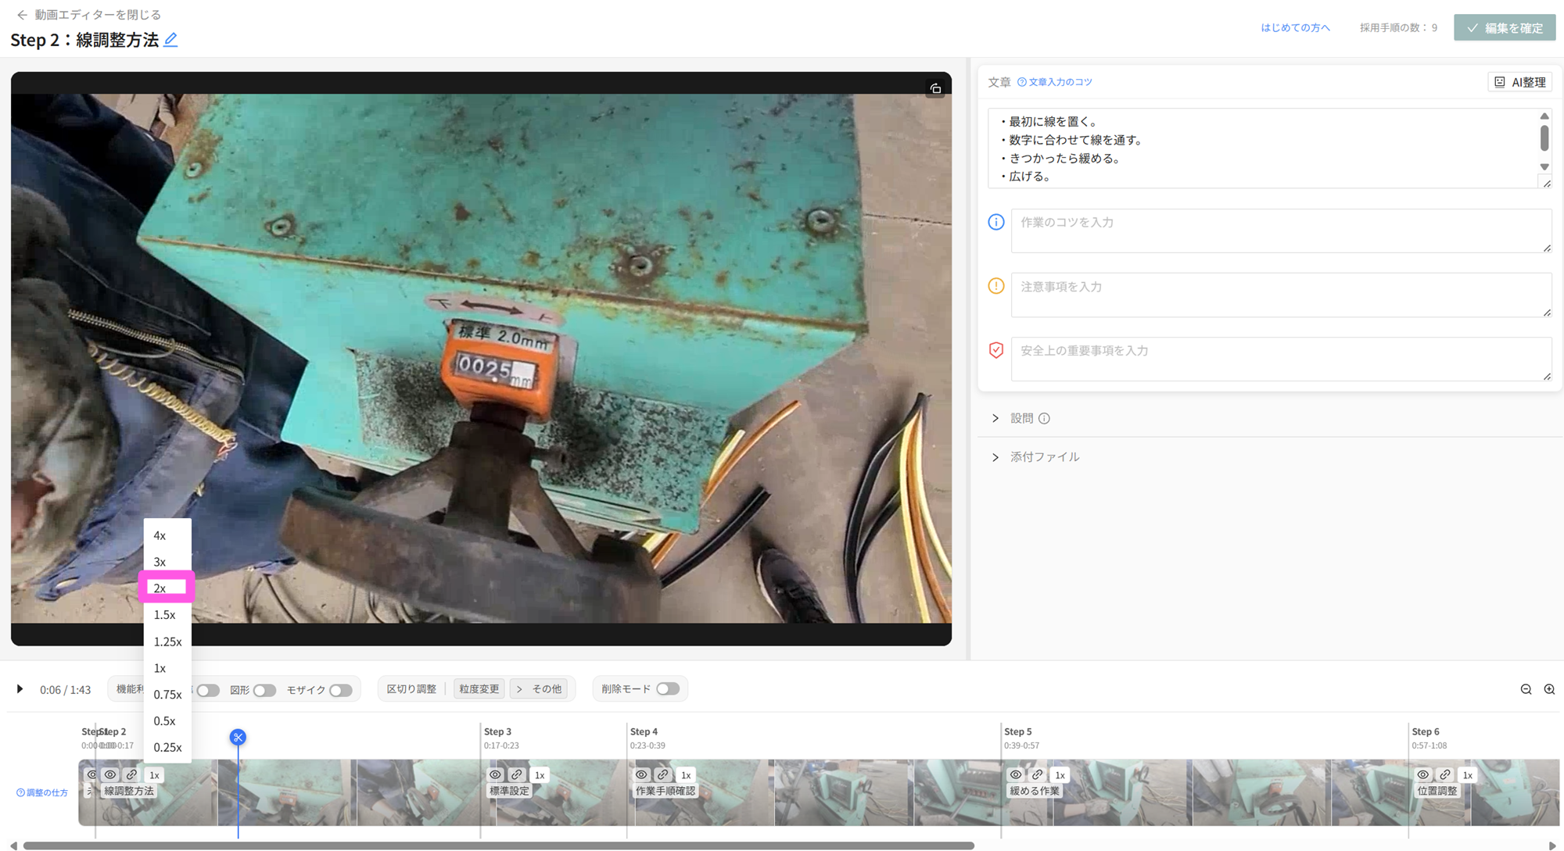Zoom out the timeline with the magnifier minus icon
The height and width of the screenshot is (851, 1564).
tap(1526, 689)
